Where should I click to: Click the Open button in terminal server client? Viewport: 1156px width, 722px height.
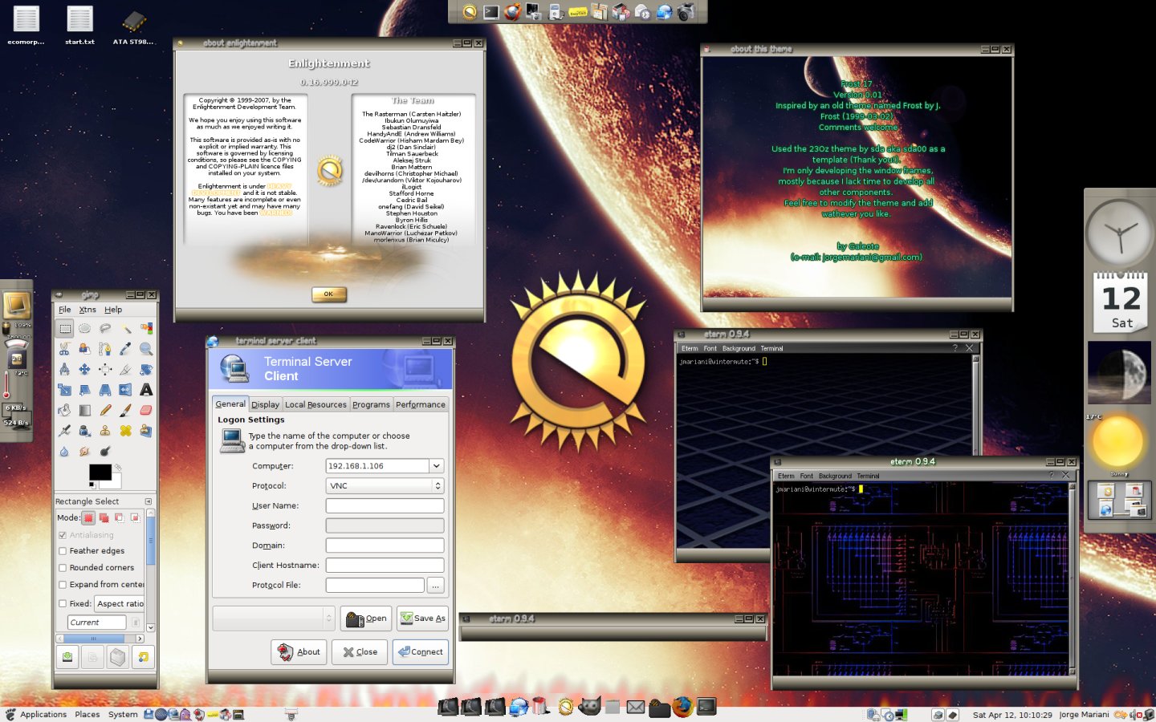(x=366, y=619)
